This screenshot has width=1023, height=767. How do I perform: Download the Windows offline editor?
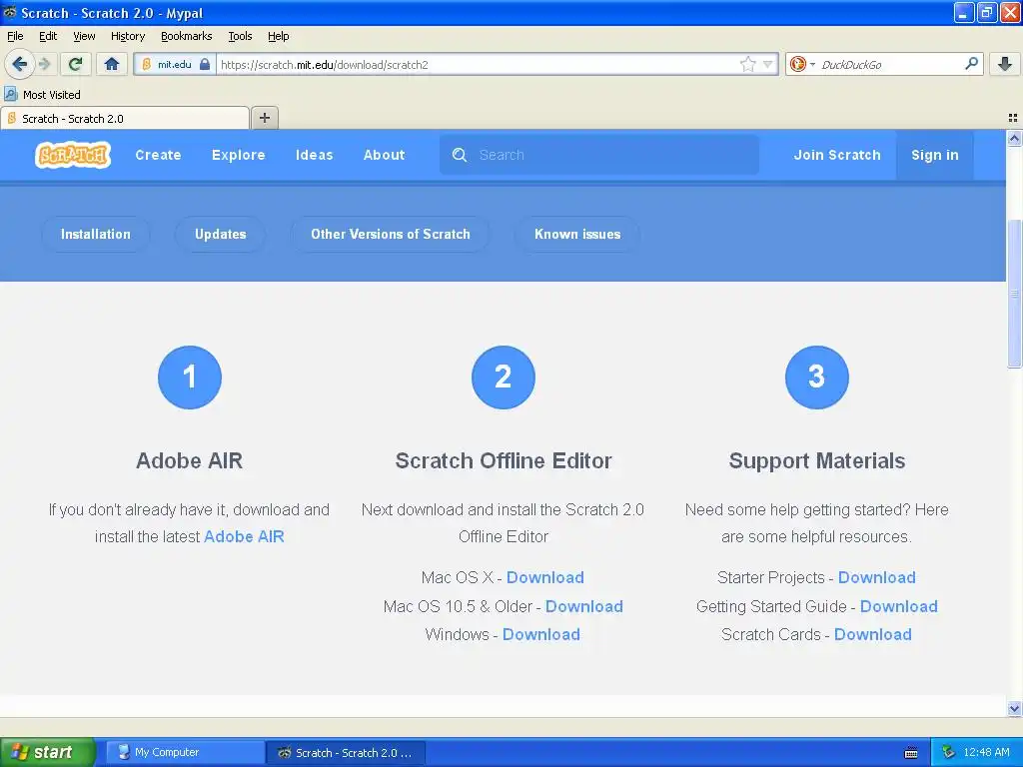click(540, 634)
